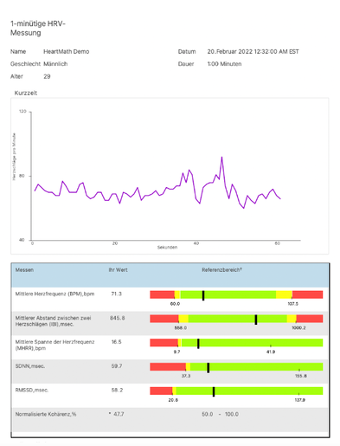Click the x-axis label "Sekunden"
The image size is (340, 446).
coord(167,247)
